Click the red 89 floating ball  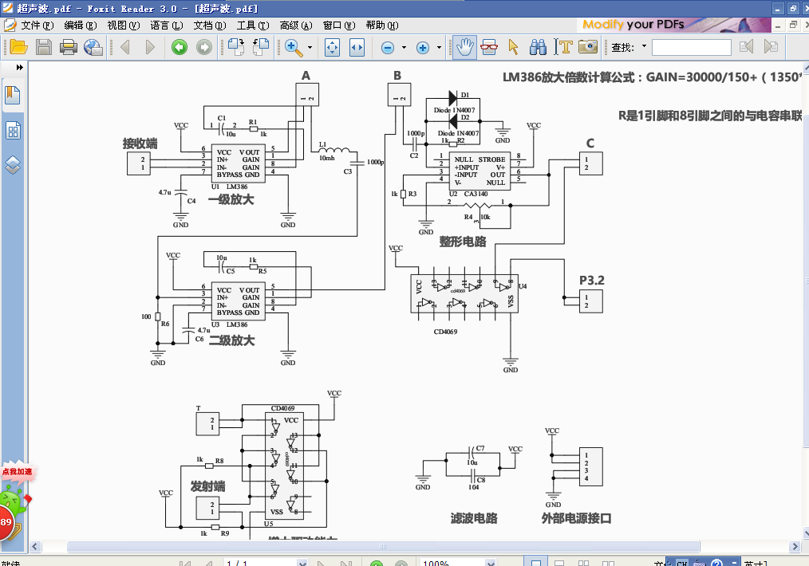6,521
